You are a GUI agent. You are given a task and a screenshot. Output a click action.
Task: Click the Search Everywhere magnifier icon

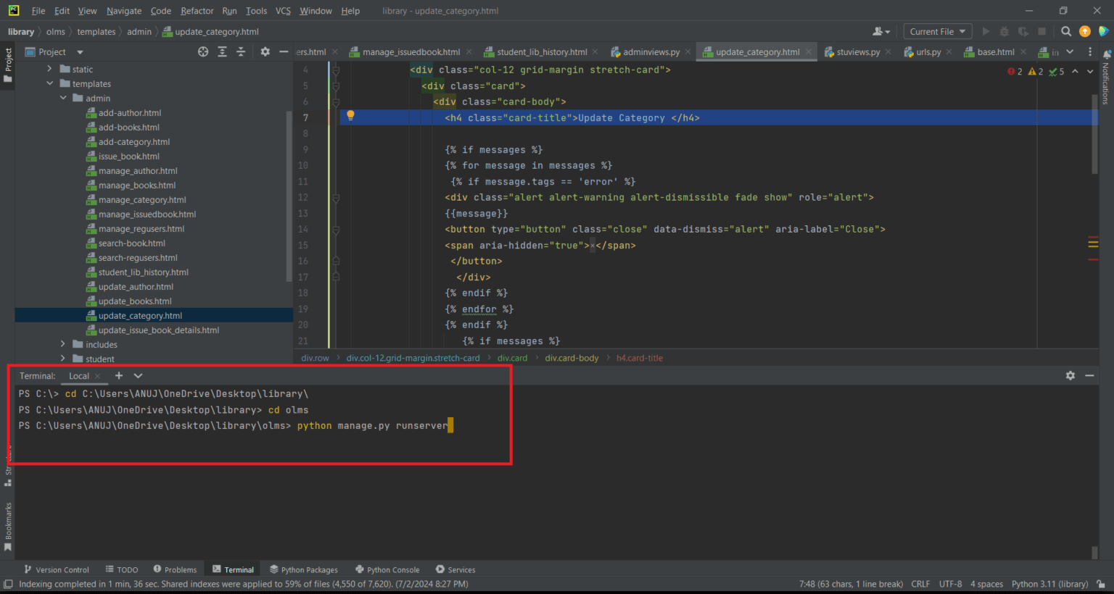click(1065, 31)
